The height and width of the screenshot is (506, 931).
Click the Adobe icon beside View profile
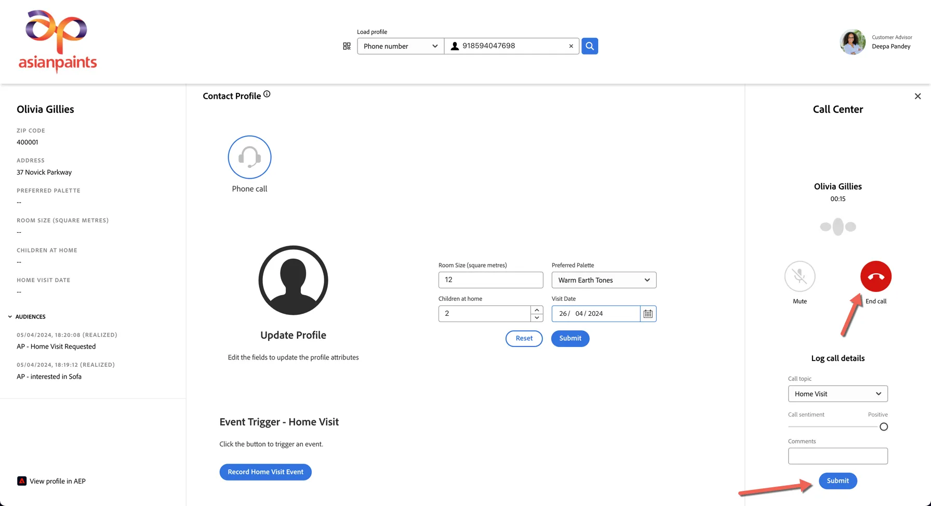(22, 481)
